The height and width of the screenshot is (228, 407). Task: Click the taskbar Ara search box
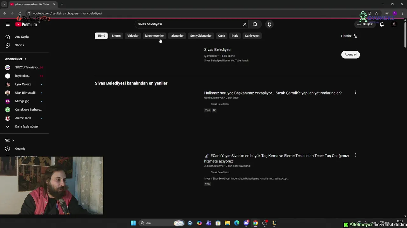point(162,223)
